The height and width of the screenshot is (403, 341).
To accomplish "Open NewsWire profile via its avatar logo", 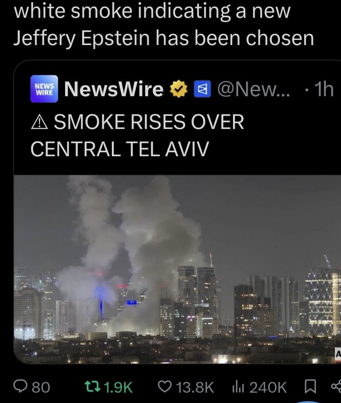I will pos(44,89).
